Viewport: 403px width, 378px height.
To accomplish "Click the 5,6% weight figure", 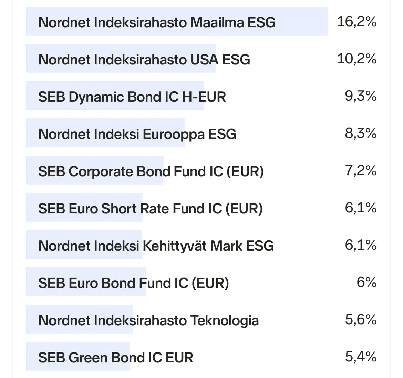I will click(360, 320).
